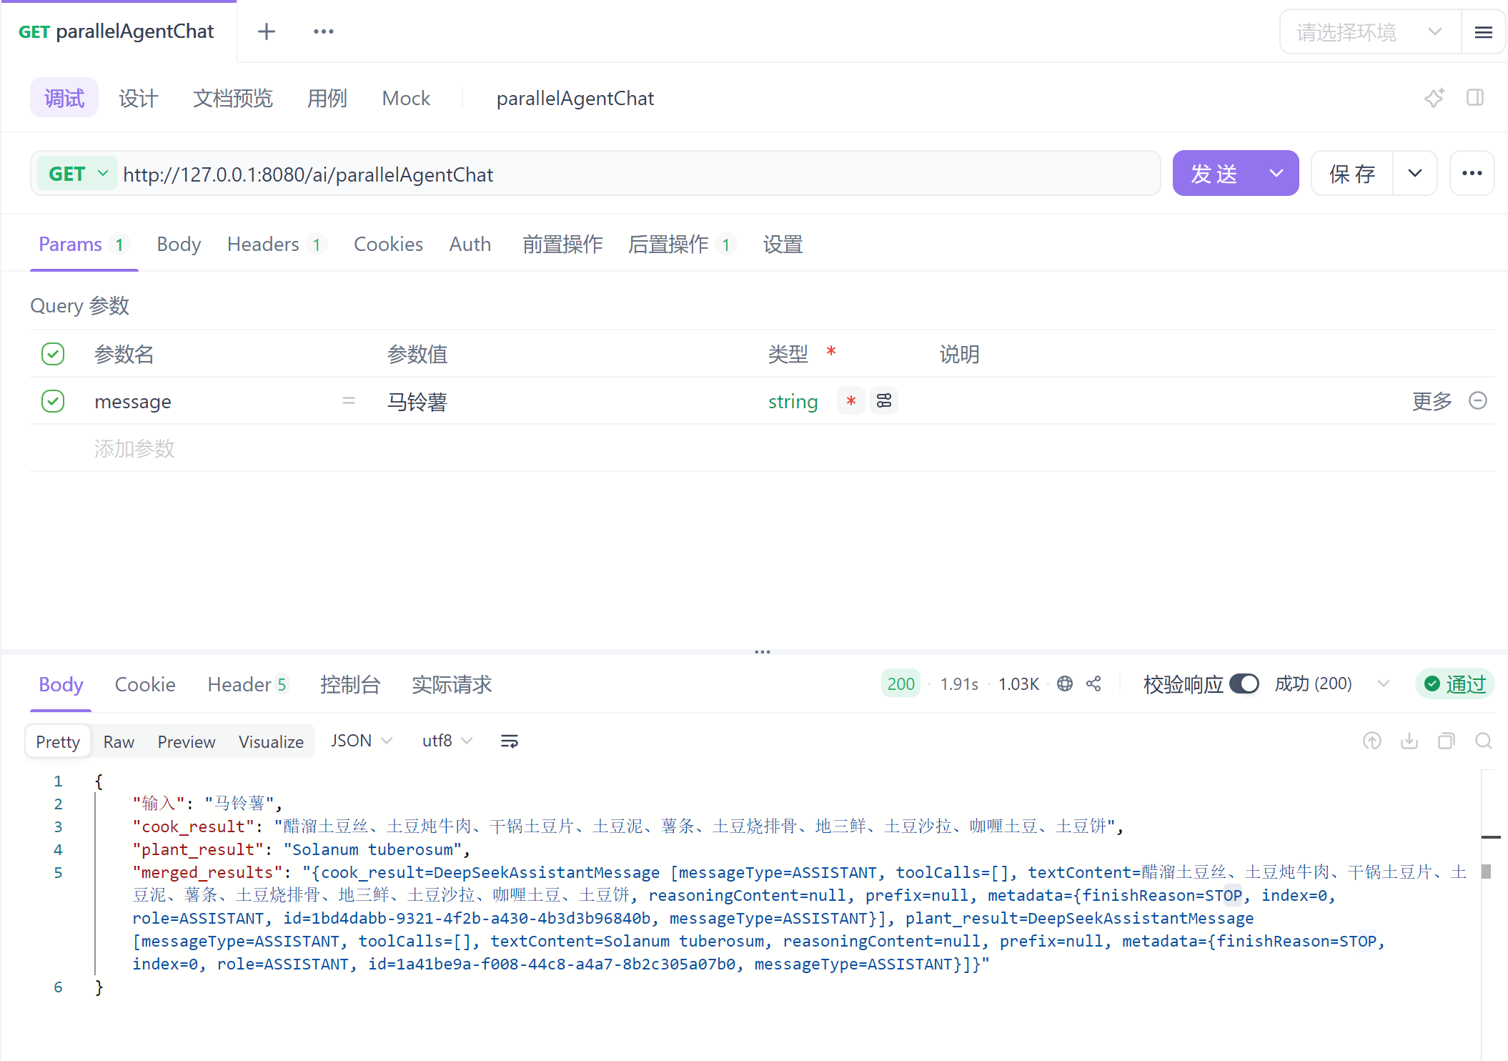
Task: Open the Auth request tab
Action: point(470,245)
